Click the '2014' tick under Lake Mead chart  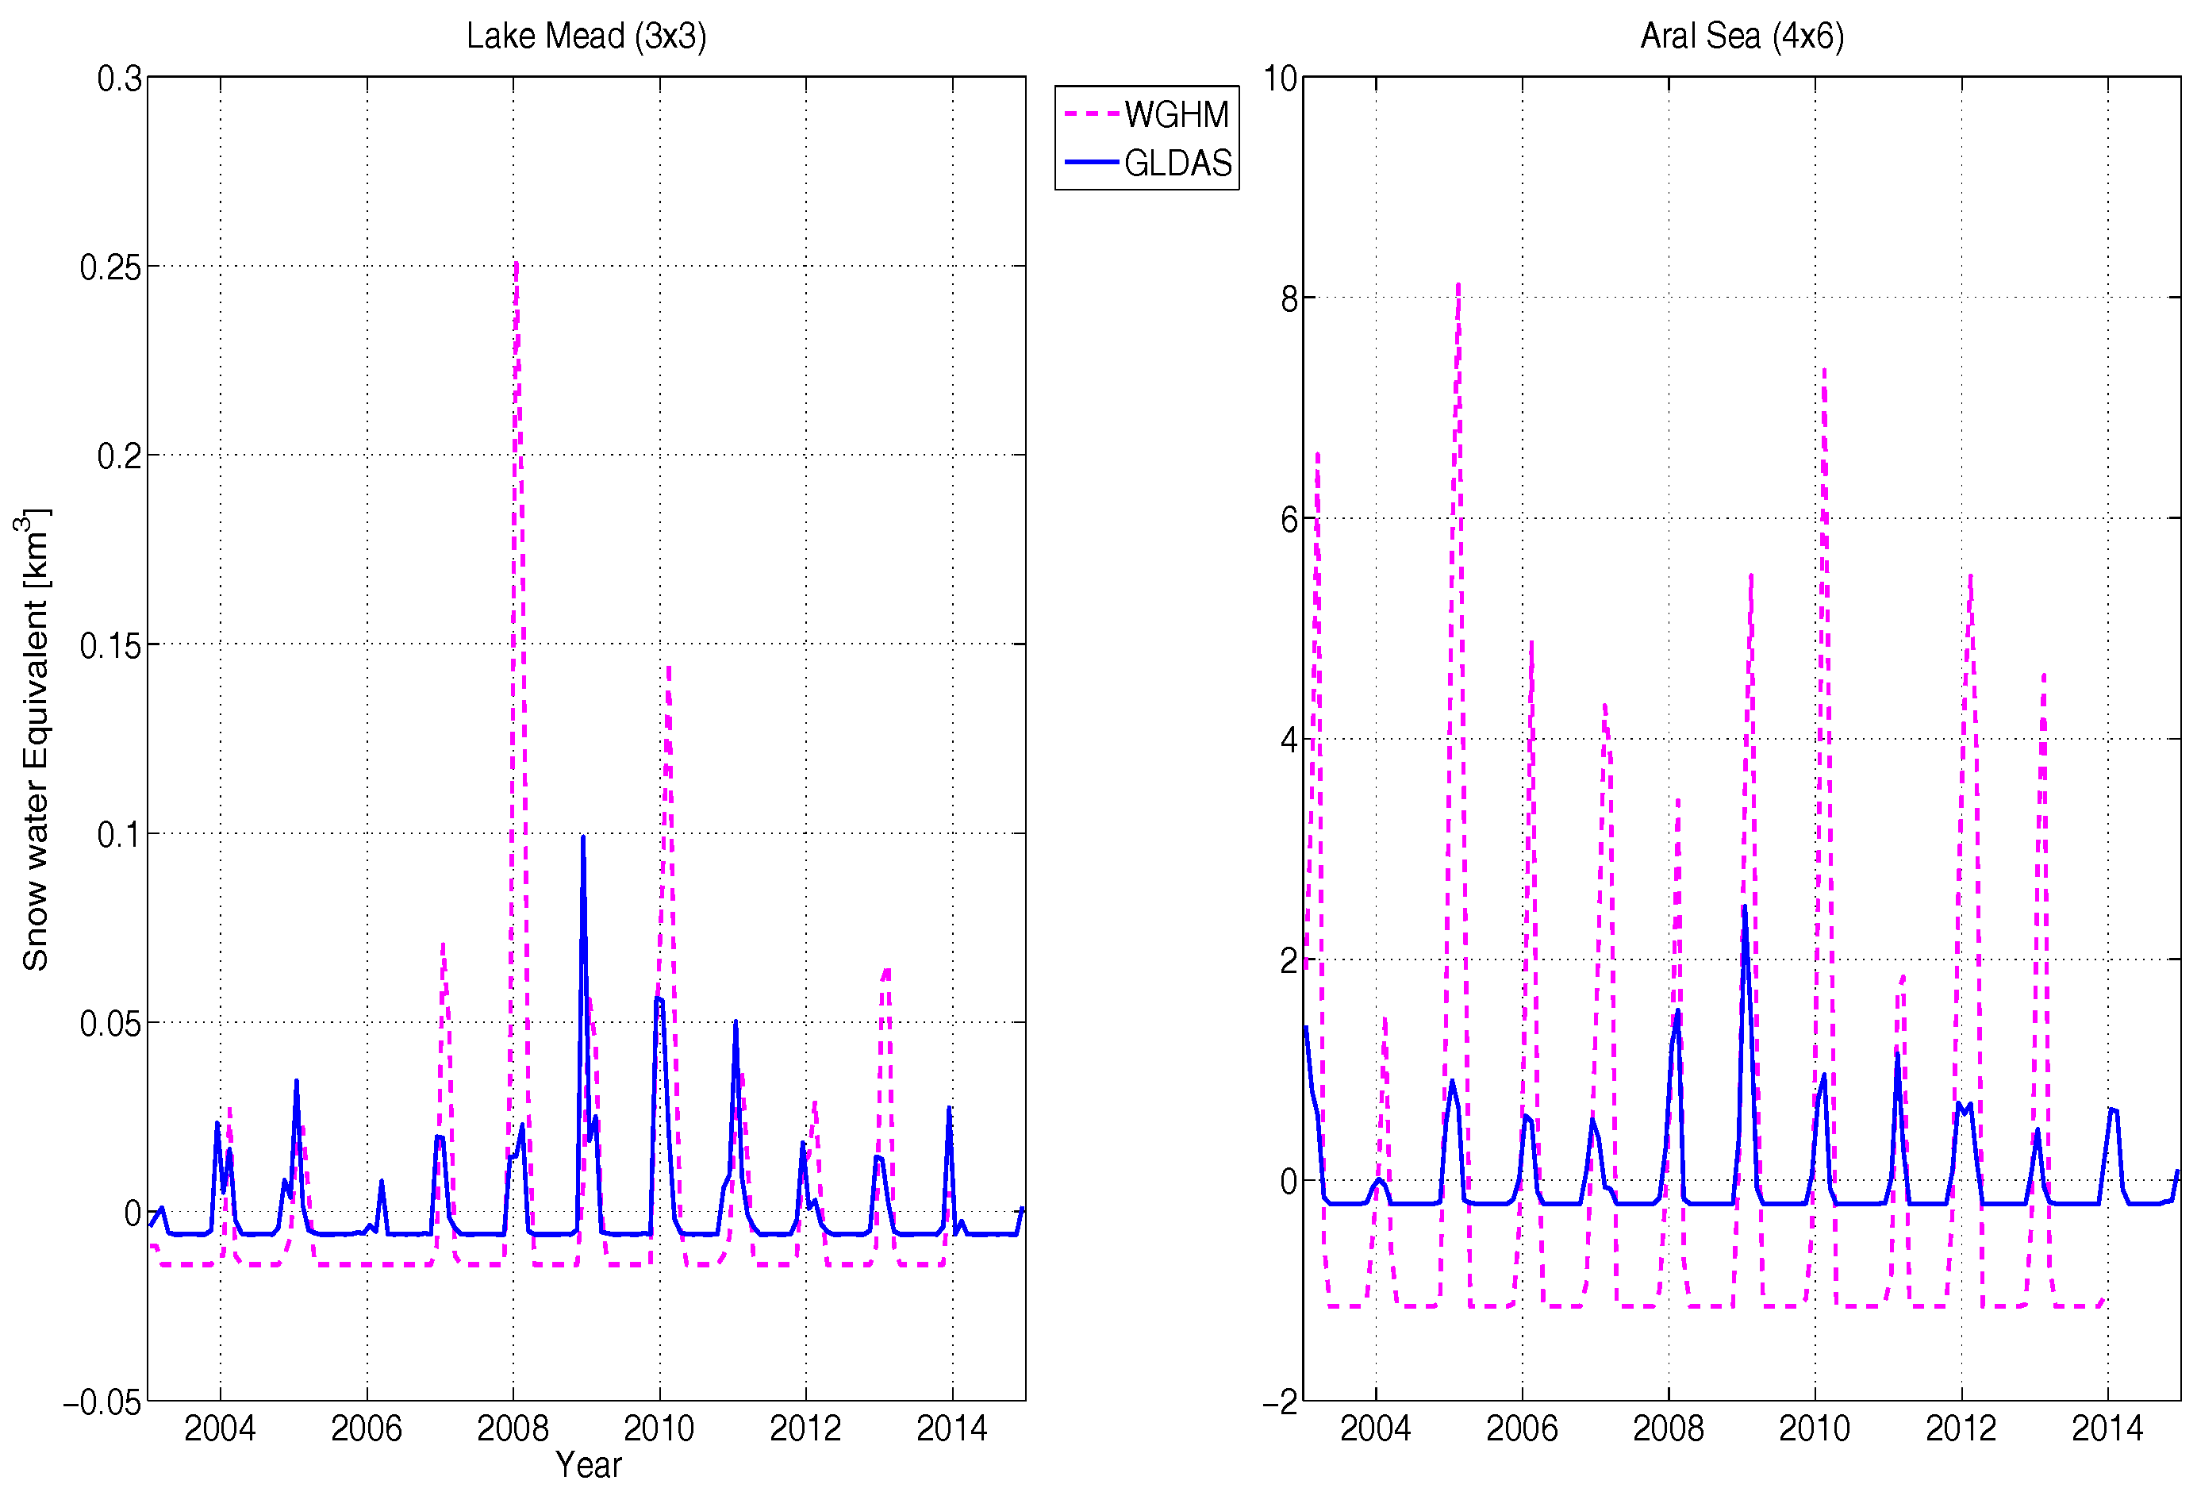click(x=952, y=1428)
